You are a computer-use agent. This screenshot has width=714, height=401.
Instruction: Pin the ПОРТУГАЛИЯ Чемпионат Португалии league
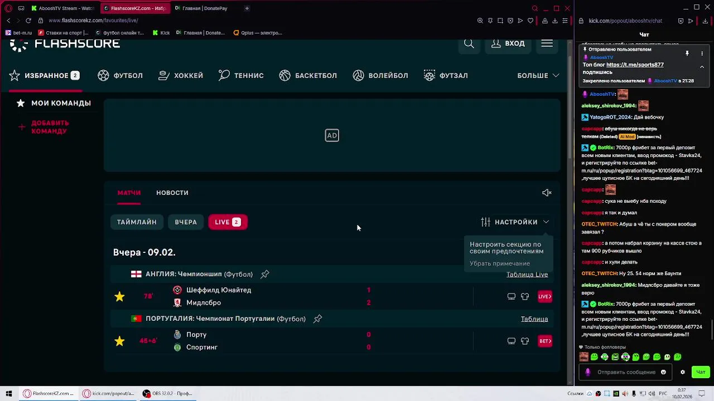pos(317,319)
